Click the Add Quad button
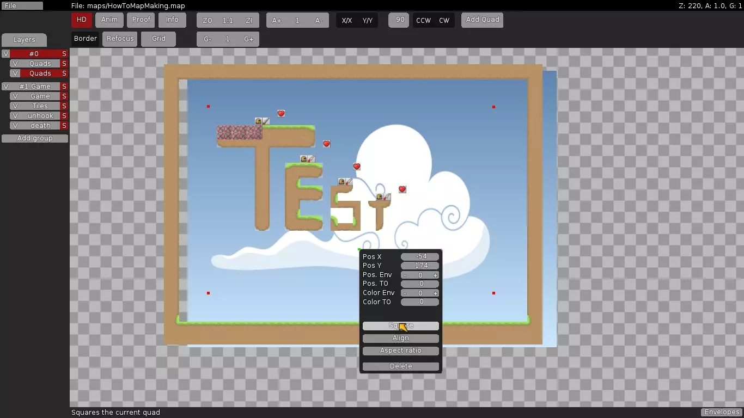Viewport: 744px width, 418px height. [x=483, y=20]
